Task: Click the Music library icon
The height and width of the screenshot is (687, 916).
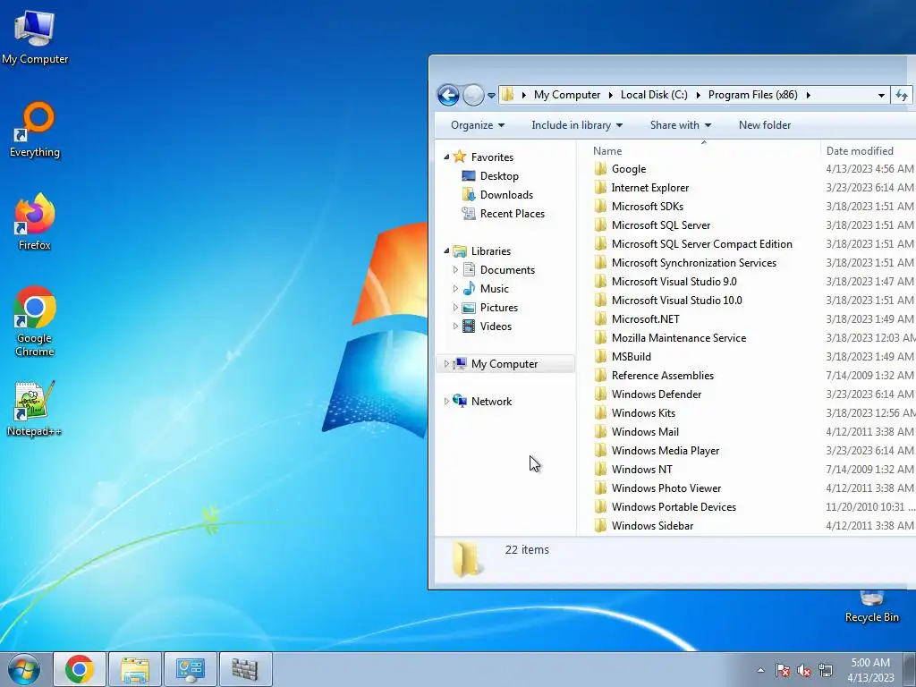Action: coord(469,289)
